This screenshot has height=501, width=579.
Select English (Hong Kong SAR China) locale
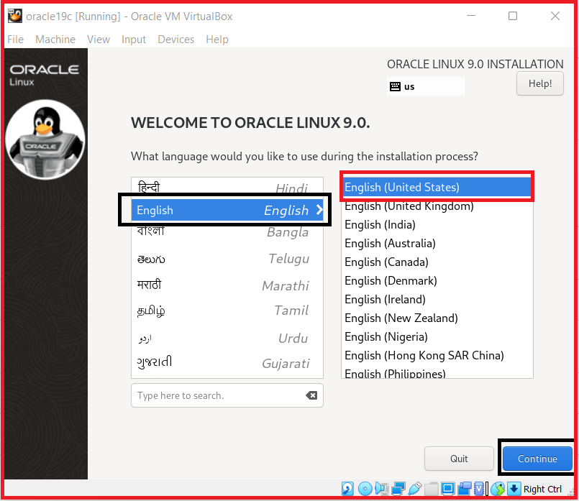point(437,355)
